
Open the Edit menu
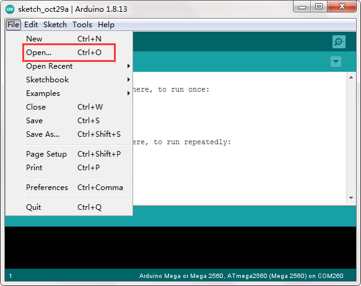[x=31, y=24]
